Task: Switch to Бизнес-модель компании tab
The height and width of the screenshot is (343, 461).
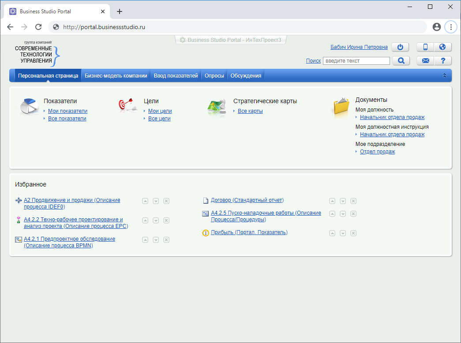Action: click(116, 76)
